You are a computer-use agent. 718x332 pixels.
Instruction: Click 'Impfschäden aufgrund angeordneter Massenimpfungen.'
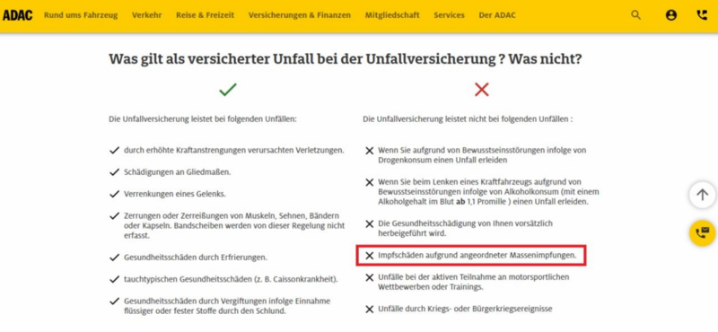coord(477,256)
